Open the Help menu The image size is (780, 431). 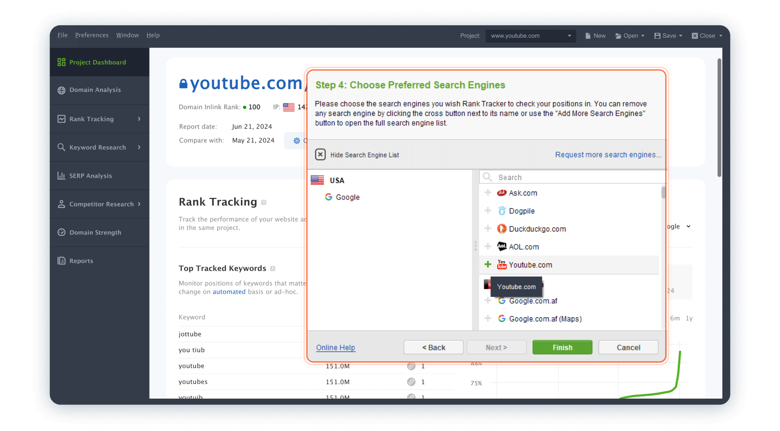(x=153, y=35)
